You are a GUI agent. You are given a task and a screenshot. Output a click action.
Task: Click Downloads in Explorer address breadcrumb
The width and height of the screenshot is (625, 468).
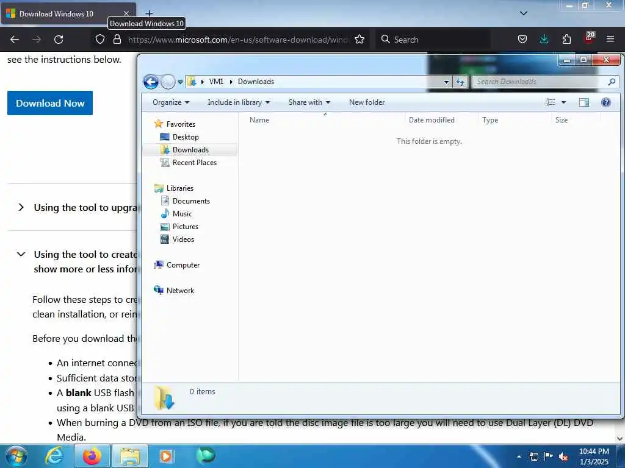[256, 82]
